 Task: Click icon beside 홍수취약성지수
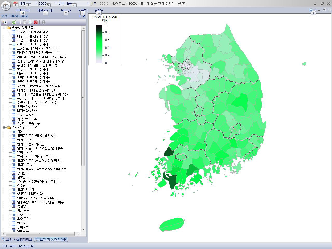(14, 115)
